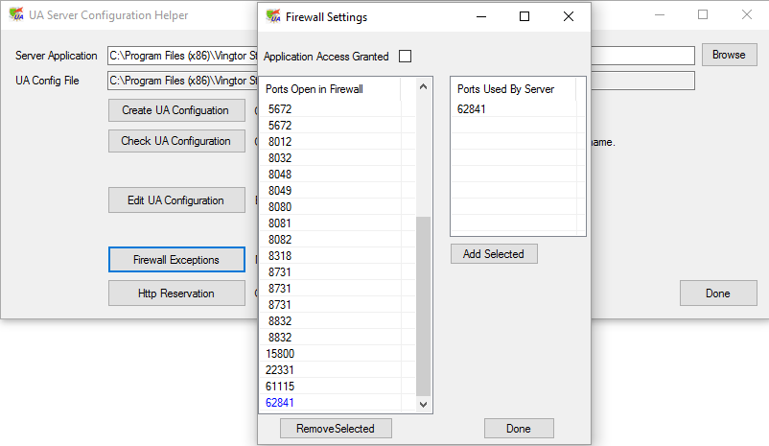This screenshot has width=769, height=446.
Task: Click the Http Reservation button
Action: point(175,293)
